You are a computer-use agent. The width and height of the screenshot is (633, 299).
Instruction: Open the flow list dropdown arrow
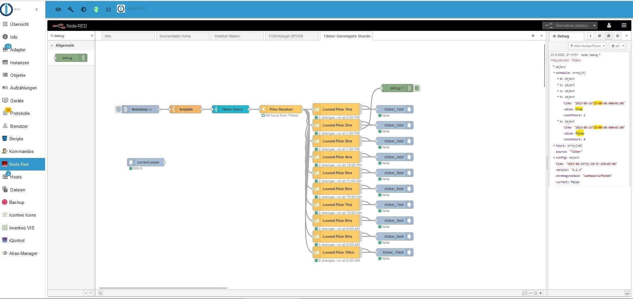coord(542,36)
